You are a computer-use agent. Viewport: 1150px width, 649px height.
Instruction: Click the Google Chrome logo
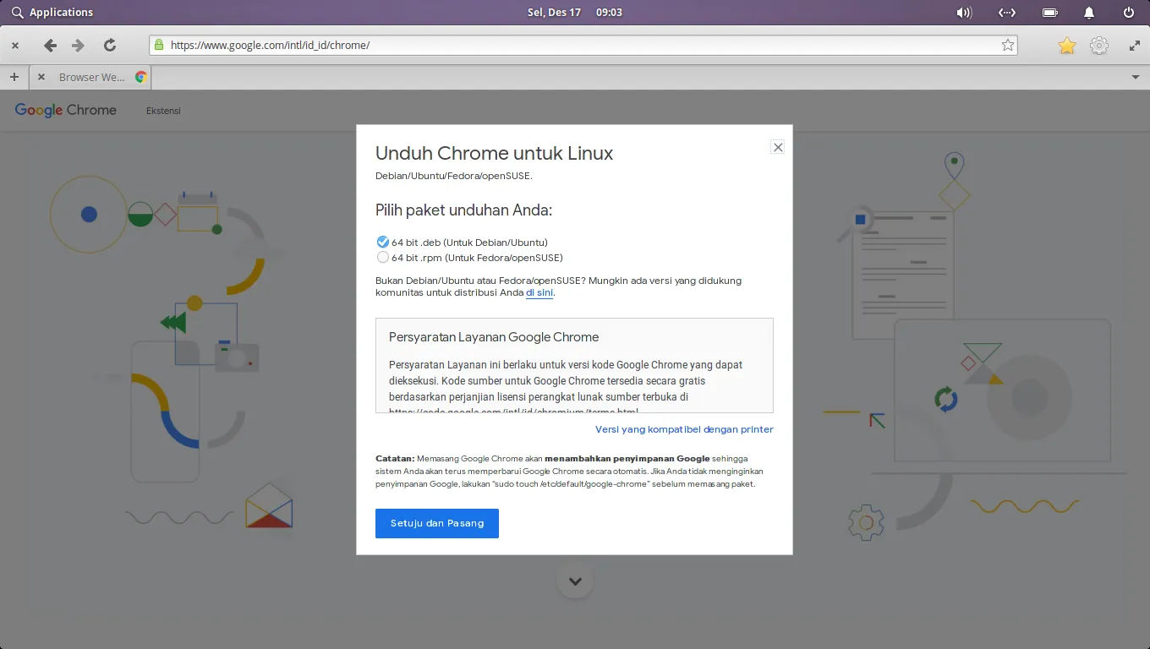tap(66, 110)
